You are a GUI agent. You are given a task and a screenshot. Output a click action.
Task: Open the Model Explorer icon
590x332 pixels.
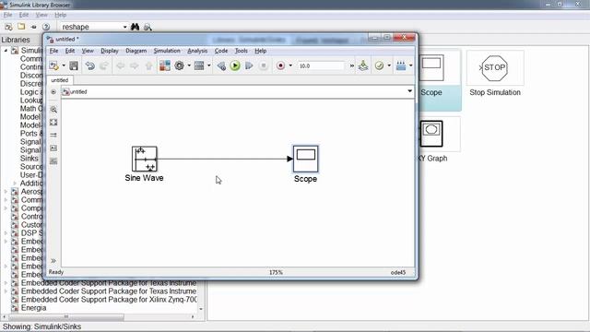tap(199, 65)
